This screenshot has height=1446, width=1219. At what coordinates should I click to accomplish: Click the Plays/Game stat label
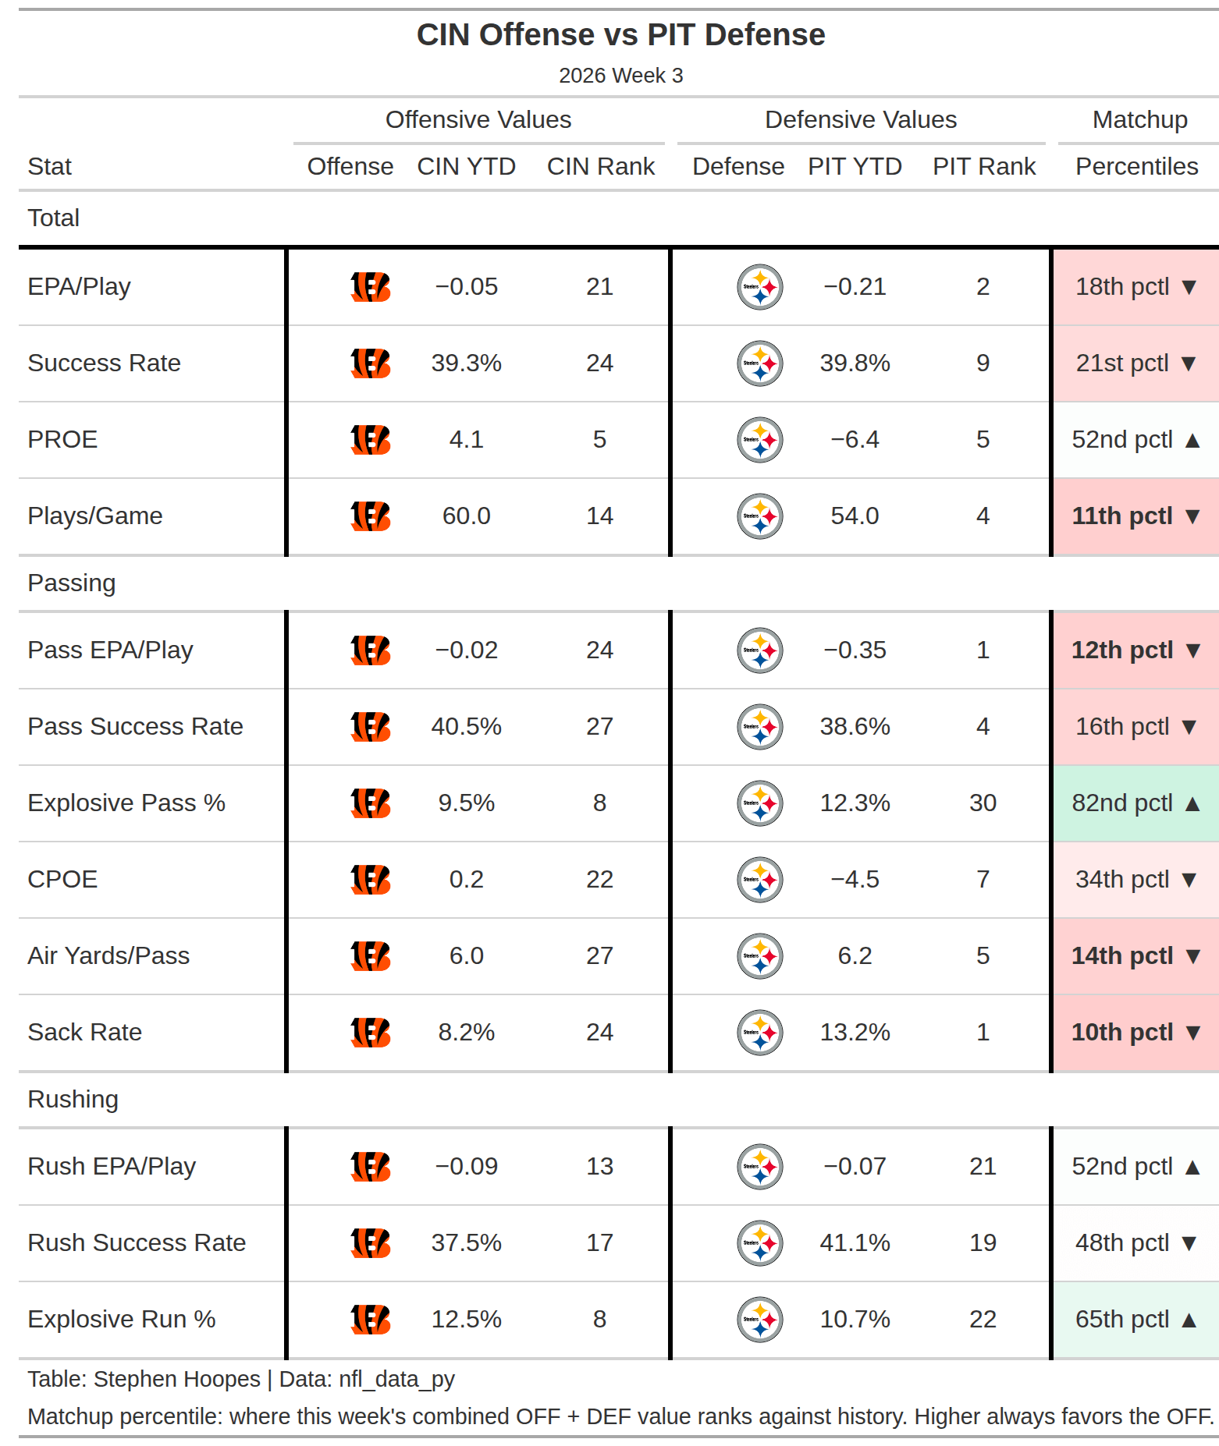[95, 516]
